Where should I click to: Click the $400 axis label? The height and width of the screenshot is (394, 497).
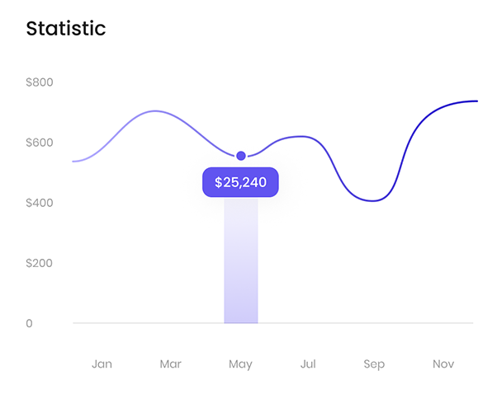[40, 203]
